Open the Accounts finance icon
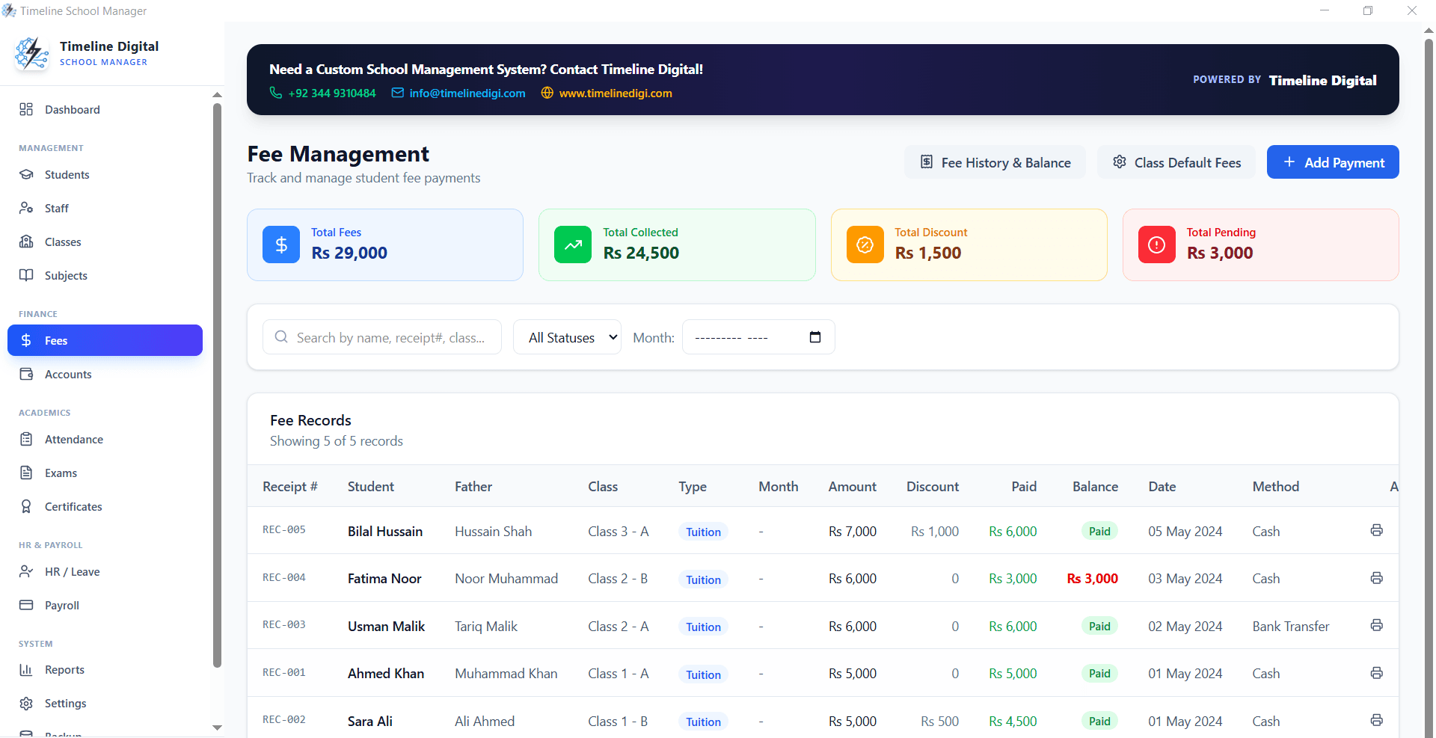 pyautogui.click(x=26, y=374)
